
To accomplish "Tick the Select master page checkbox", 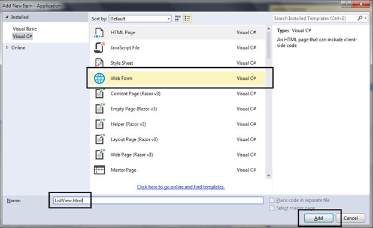I will tap(272, 208).
